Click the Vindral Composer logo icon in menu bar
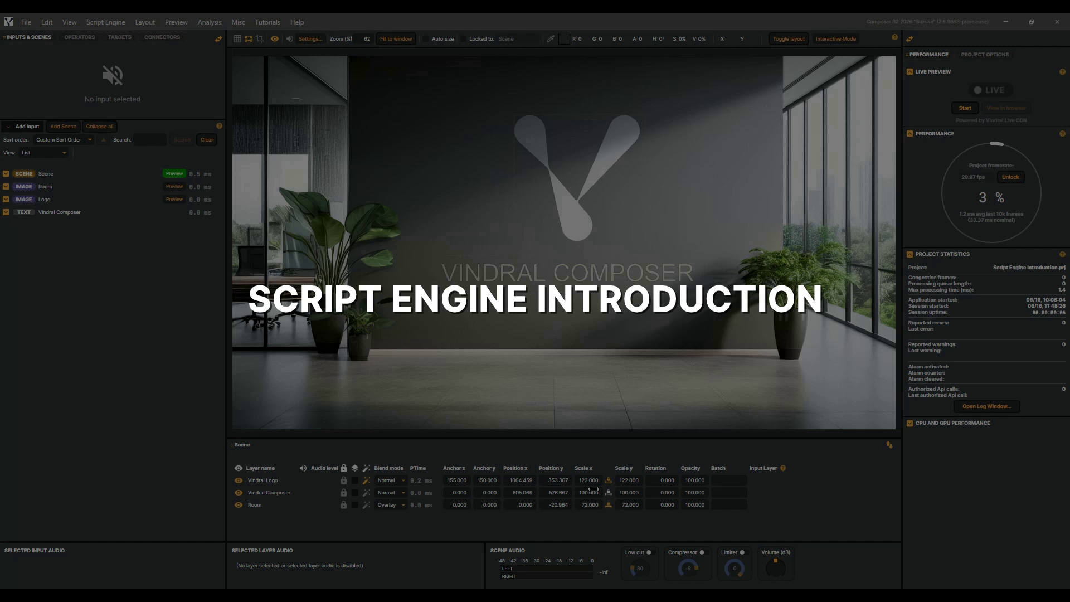Screen dimensions: 1070x602 9,22
